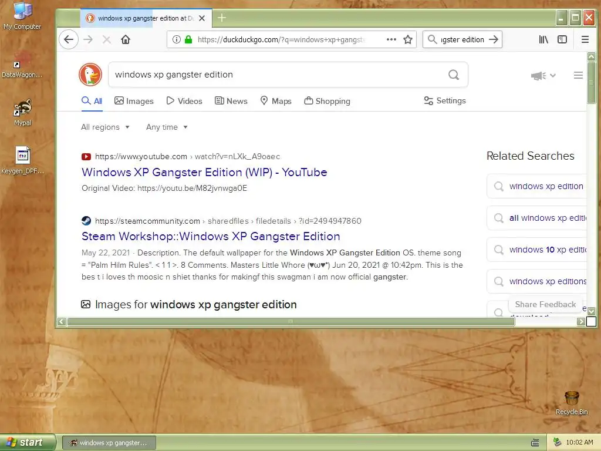Open the My Computer desktop icon
Viewport: 601px width, 451px height.
(22, 16)
